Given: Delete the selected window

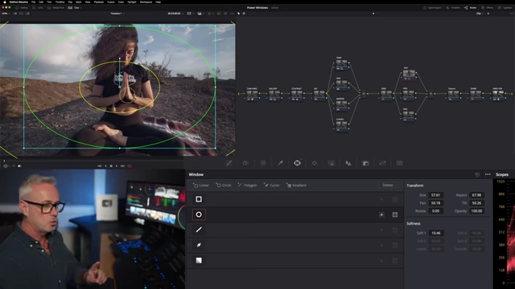Looking at the screenshot, I should click(x=388, y=185).
